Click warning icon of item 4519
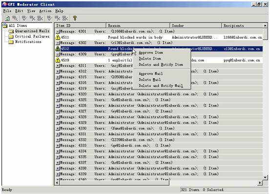The width and height of the screenshot is (270, 194). (x=58, y=60)
